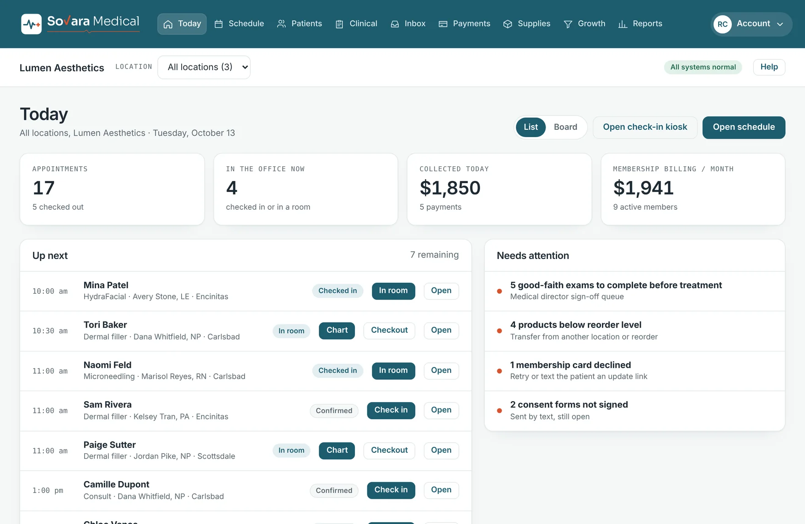Click In room button for Naomi Feld
805x524 pixels.
click(x=393, y=371)
